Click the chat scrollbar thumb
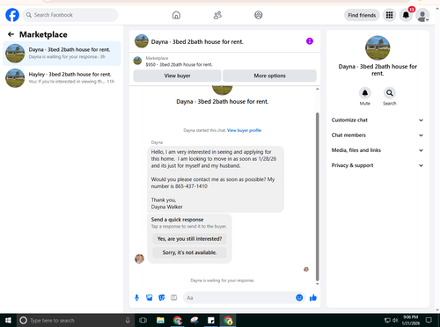This screenshot has width=440, height=327. click(317, 196)
